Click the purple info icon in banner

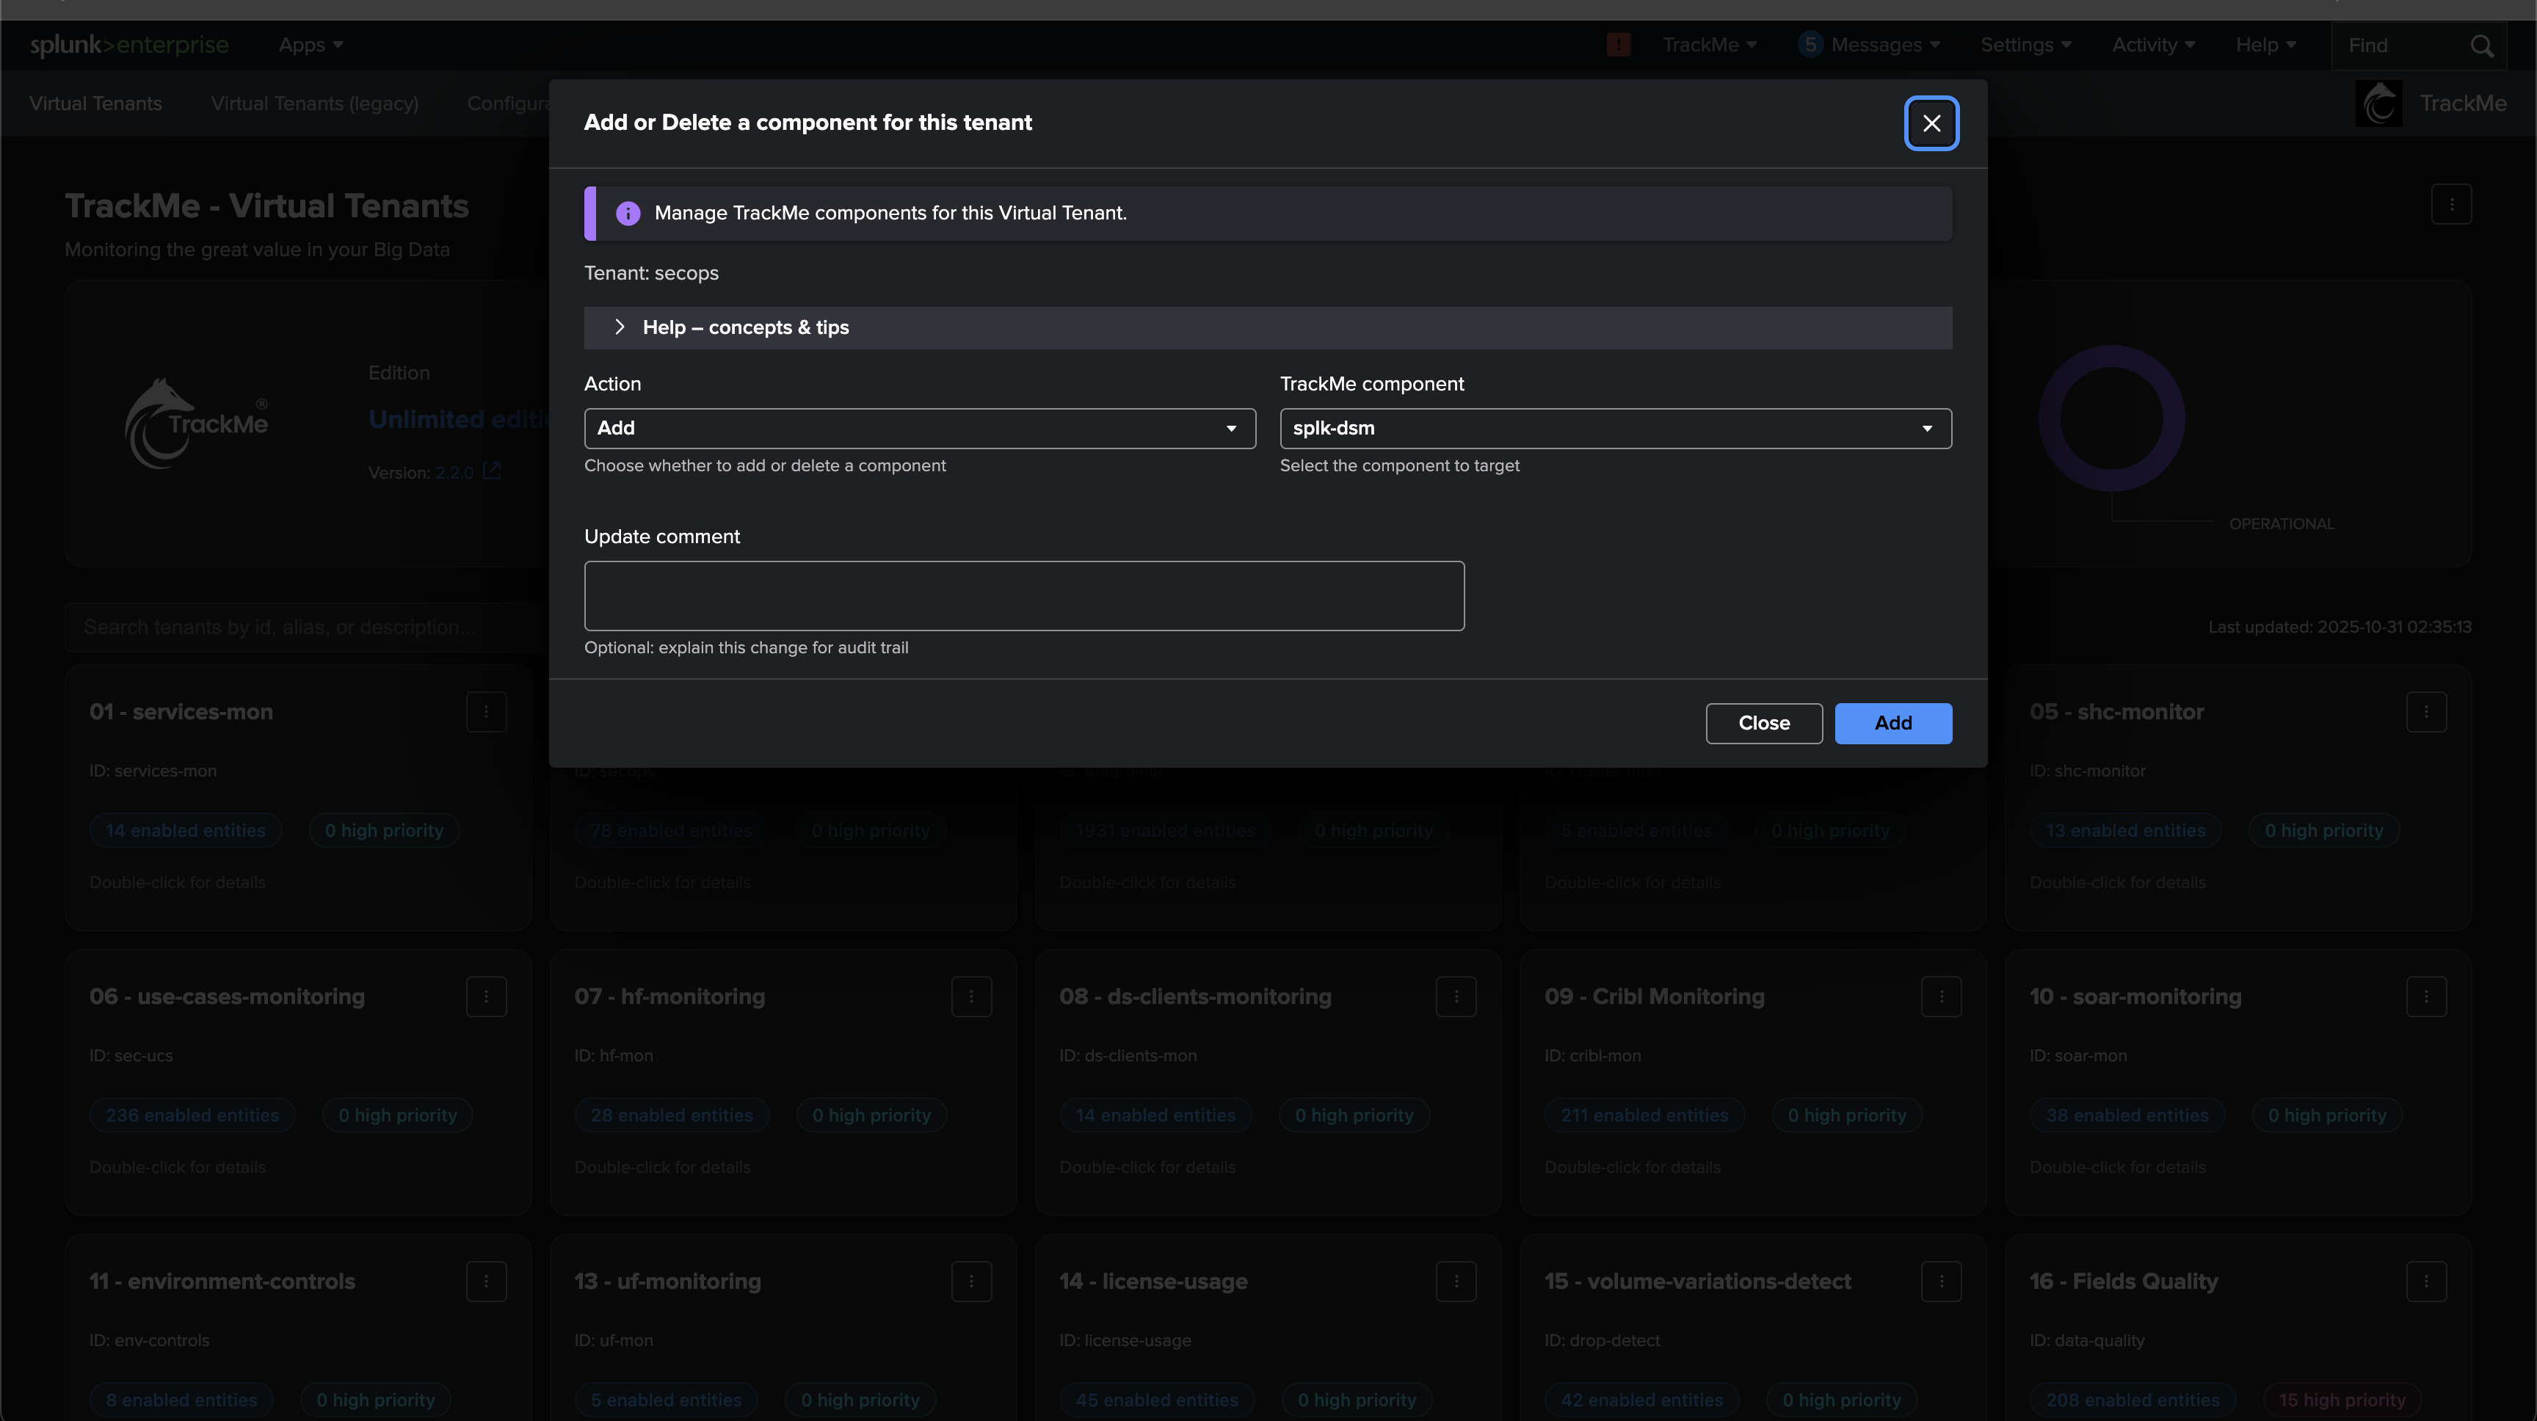[x=628, y=214]
